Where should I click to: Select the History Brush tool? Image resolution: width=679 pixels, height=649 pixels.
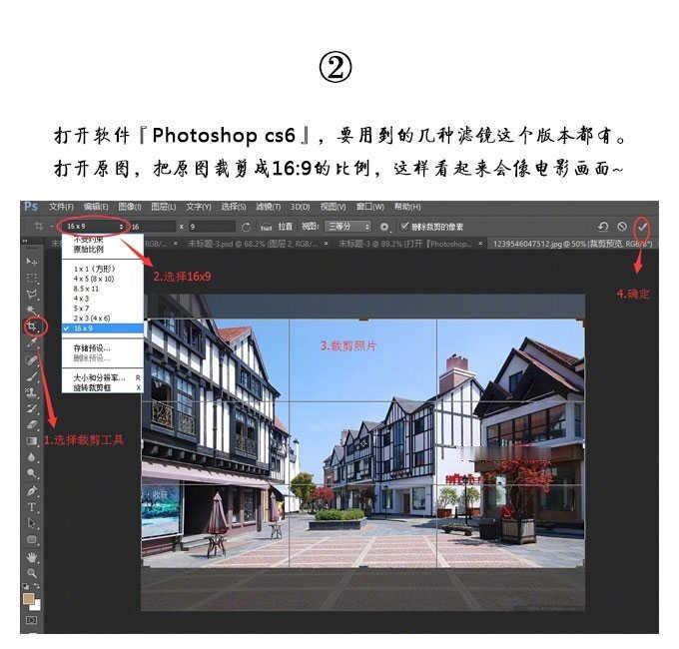coord(31,408)
